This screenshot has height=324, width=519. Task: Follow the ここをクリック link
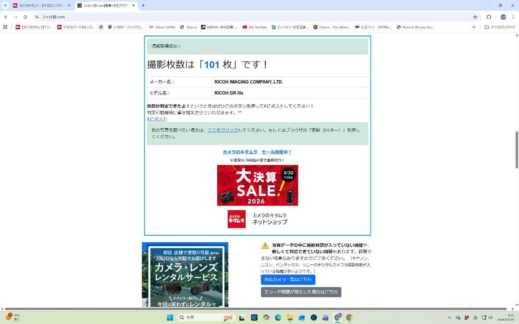[223, 130]
